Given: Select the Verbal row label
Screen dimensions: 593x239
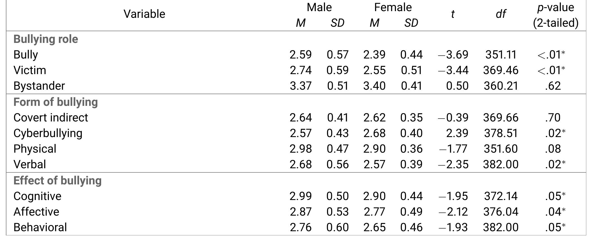Looking at the screenshot, I should [x=30, y=164].
